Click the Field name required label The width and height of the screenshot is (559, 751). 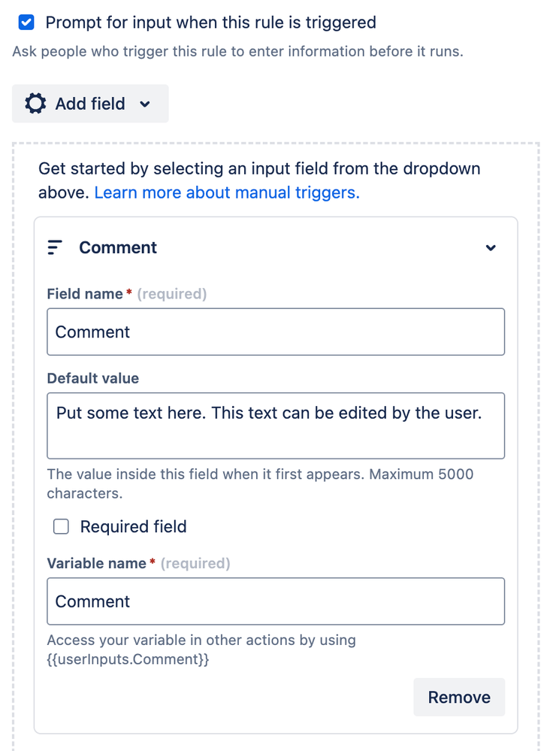127,294
